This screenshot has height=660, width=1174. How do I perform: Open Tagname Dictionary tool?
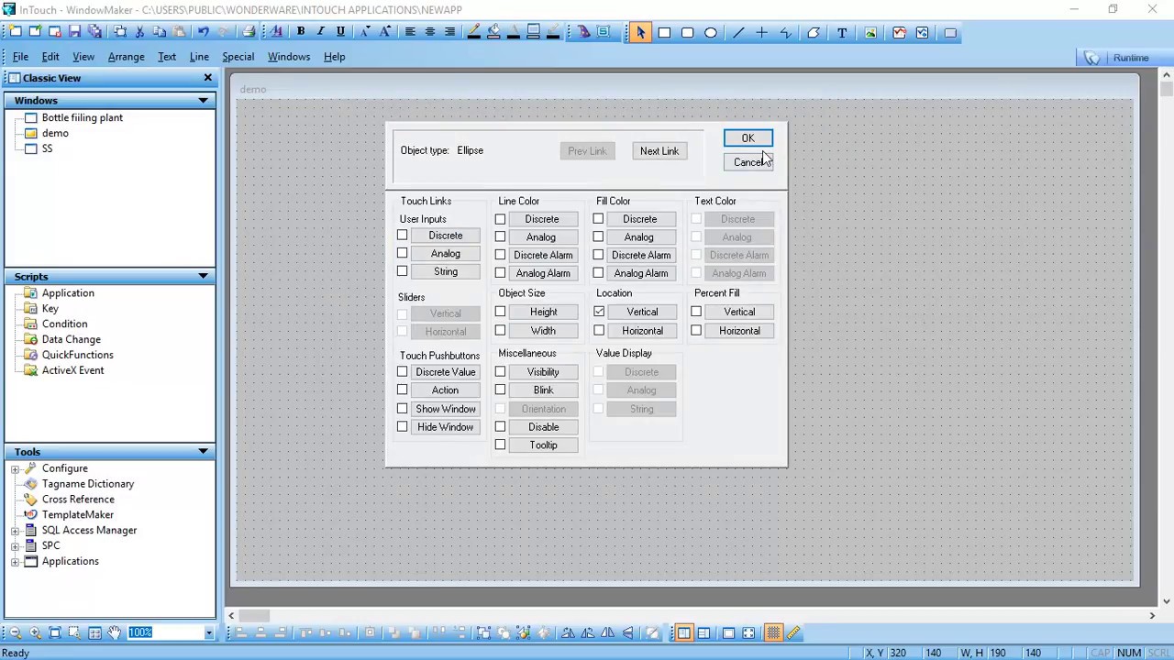88,484
